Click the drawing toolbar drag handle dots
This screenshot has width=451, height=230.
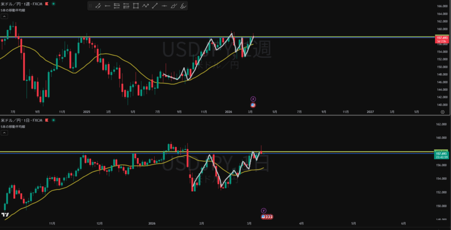(90, 6)
